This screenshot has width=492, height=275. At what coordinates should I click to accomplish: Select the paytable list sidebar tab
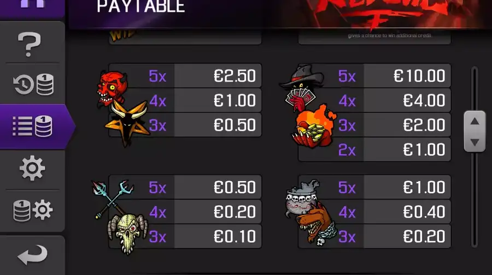[x=33, y=126]
